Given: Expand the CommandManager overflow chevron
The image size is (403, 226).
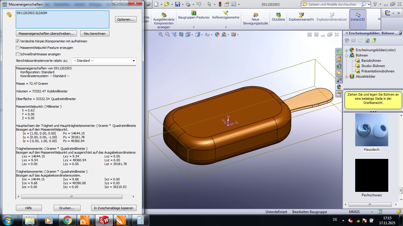Looking at the screenshot, I should (x=379, y=19).
